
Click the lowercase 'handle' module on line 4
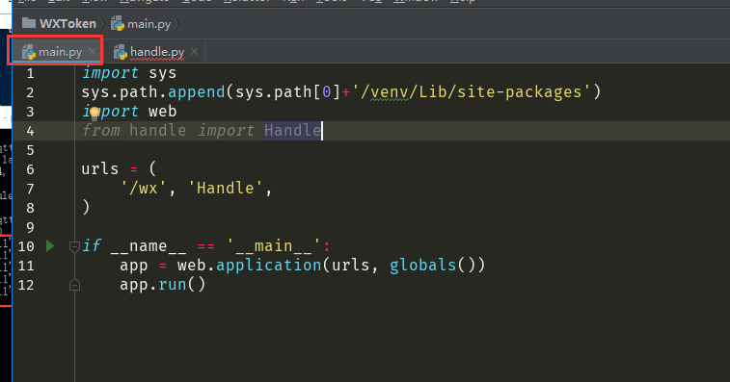(158, 131)
